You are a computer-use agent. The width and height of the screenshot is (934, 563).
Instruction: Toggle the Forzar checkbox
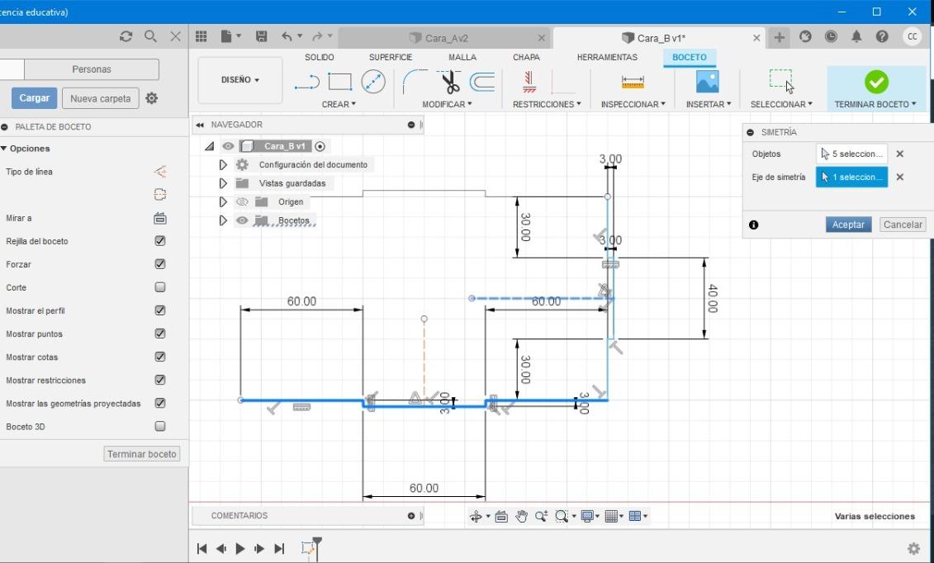[x=159, y=264]
